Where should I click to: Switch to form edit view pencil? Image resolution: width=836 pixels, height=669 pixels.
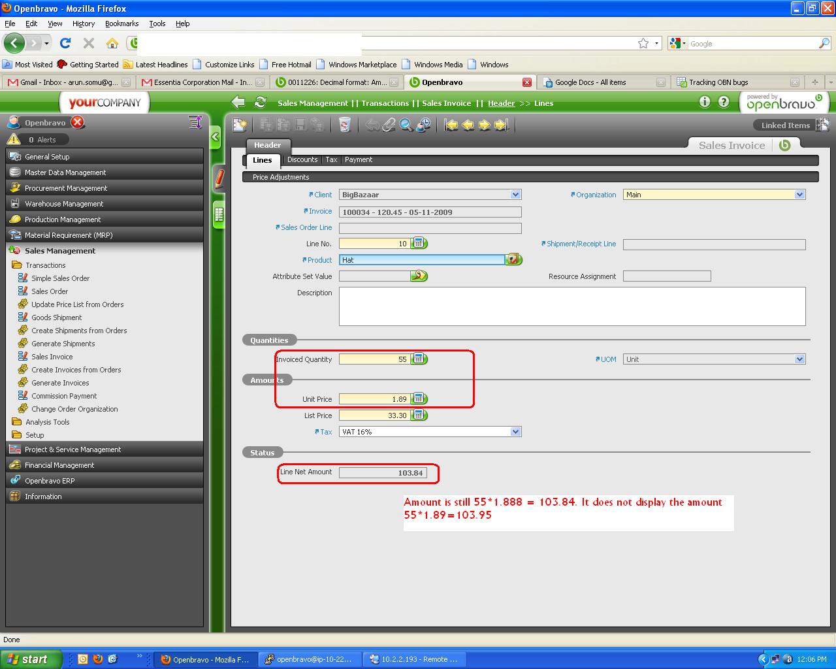click(x=219, y=178)
